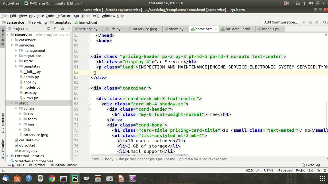
Task: Click the Collapse All icon in Project panel
Action: point(55,29)
